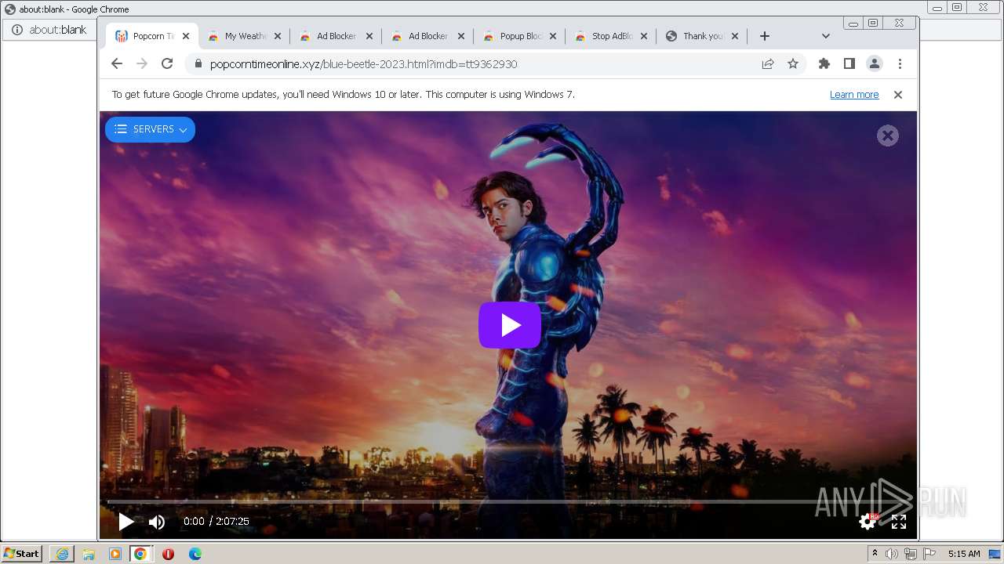
Task: Open the Extensions puzzle icon
Action: [x=824, y=64]
